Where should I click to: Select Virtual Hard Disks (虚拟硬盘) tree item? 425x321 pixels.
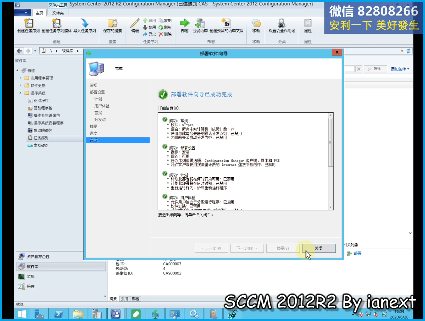(x=41, y=145)
